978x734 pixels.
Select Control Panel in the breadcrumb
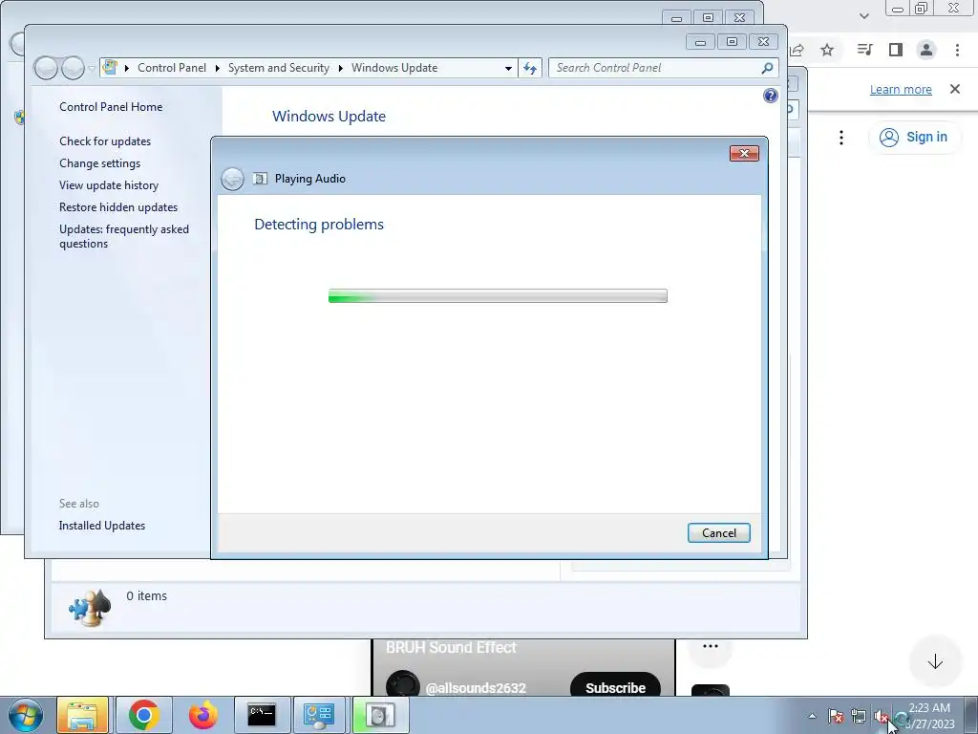172,68
